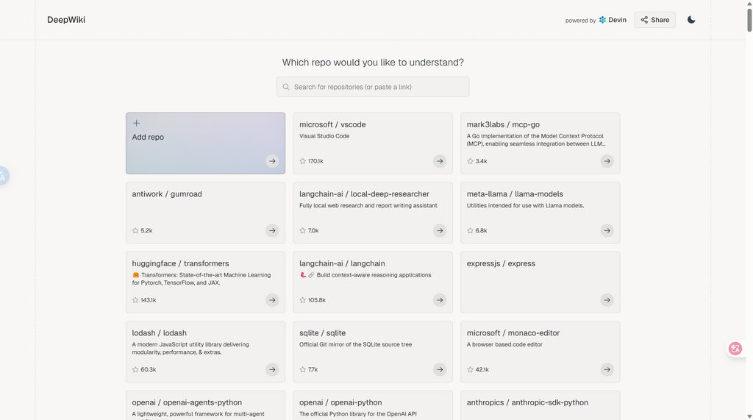Open openai / openai-python card

[373, 405]
